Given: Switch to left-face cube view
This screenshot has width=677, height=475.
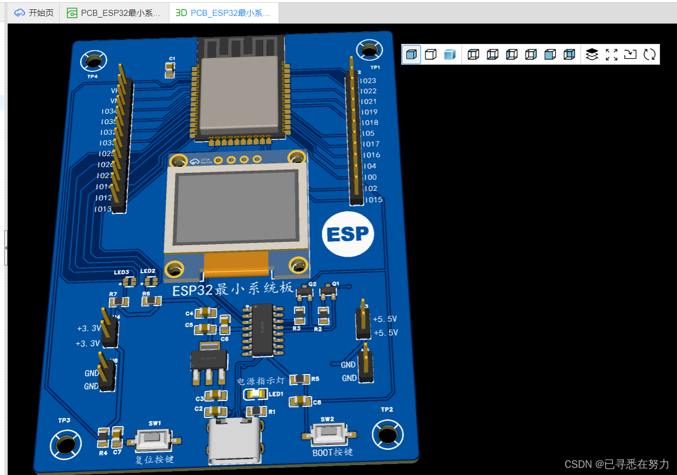Looking at the screenshot, I should tap(511, 54).
